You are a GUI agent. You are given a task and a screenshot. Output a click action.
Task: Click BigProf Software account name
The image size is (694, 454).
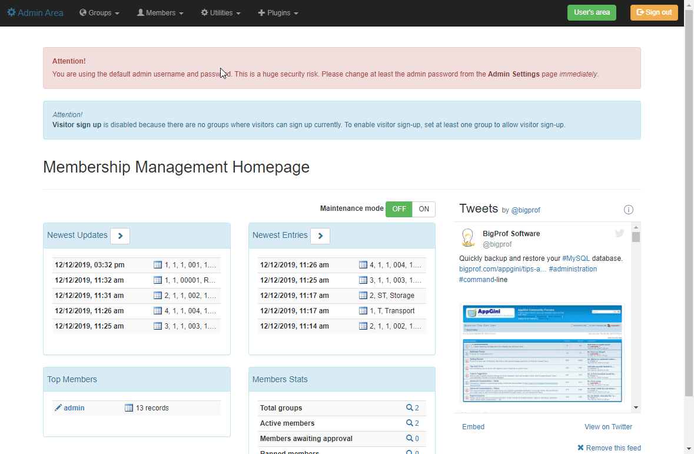click(511, 233)
